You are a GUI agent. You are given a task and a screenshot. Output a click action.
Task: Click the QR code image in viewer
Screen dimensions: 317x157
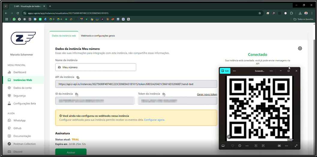260,108
